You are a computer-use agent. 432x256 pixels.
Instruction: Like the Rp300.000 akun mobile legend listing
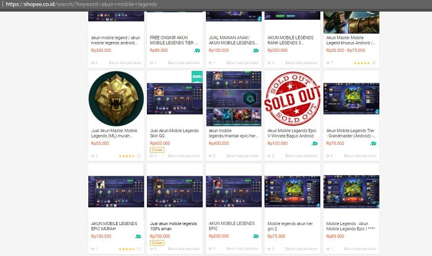coord(93,63)
